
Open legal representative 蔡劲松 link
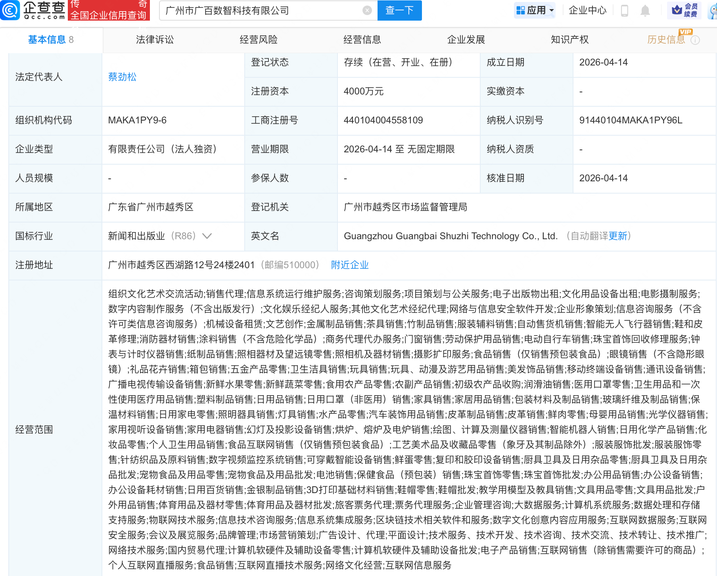click(122, 77)
